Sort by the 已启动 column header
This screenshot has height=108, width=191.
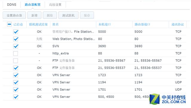[x=18, y=25]
